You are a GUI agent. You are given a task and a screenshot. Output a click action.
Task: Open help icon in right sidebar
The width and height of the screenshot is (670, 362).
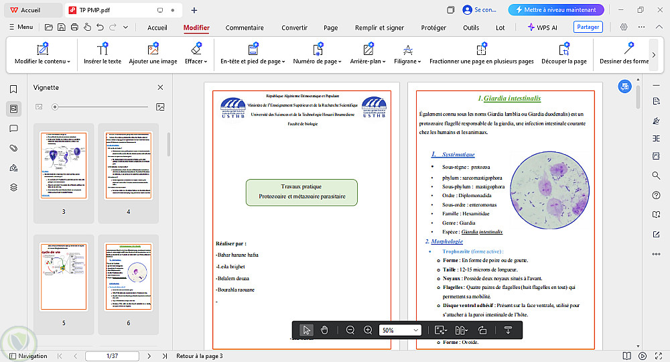pos(657,195)
